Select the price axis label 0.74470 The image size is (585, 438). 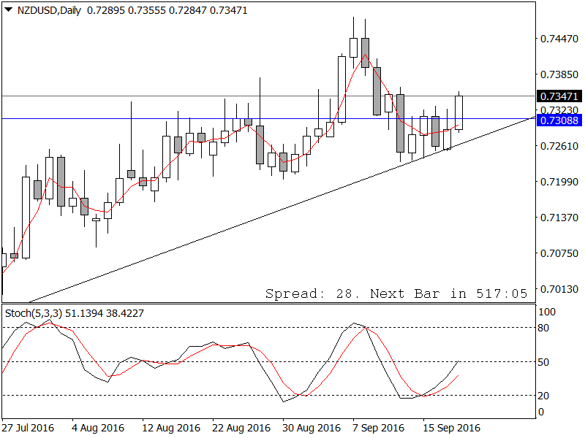559,39
